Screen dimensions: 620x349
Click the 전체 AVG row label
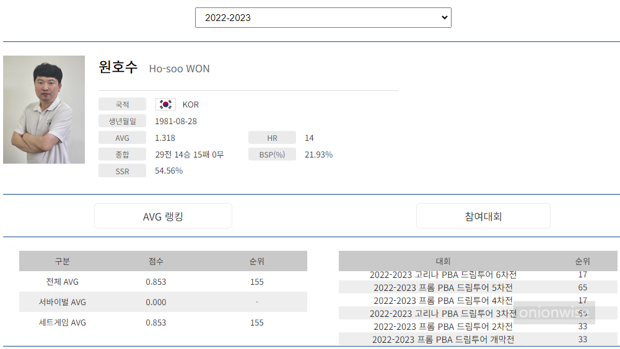click(62, 282)
